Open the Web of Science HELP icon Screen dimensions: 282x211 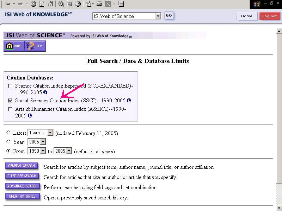35,46
